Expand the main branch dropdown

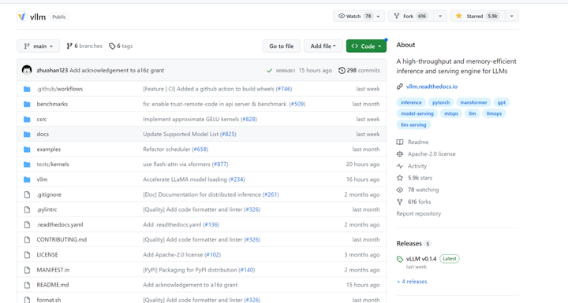pyautogui.click(x=39, y=46)
